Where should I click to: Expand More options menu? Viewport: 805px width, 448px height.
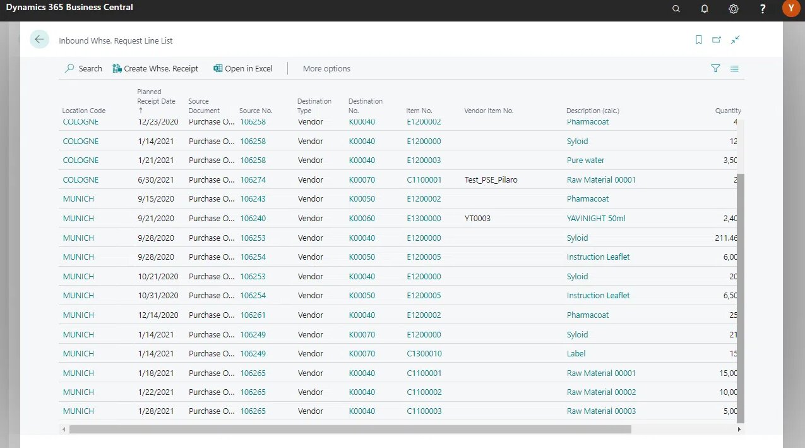[x=326, y=68]
